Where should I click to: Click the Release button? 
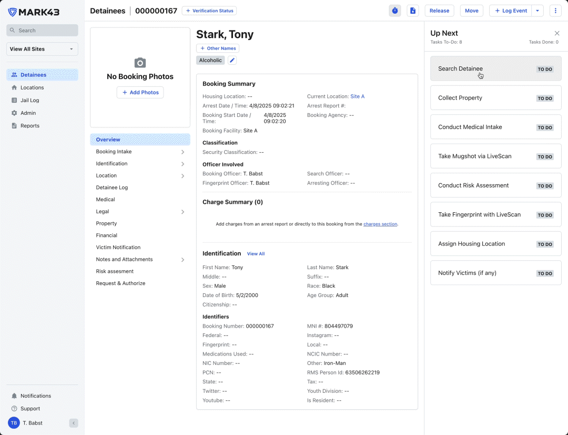point(439,11)
